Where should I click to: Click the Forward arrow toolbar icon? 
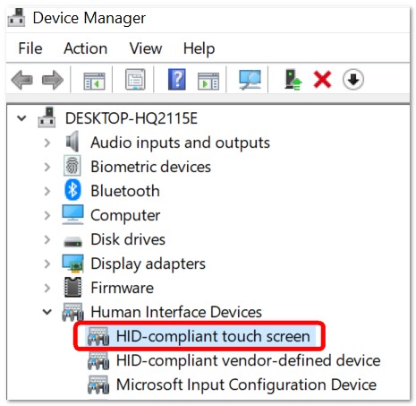53,80
